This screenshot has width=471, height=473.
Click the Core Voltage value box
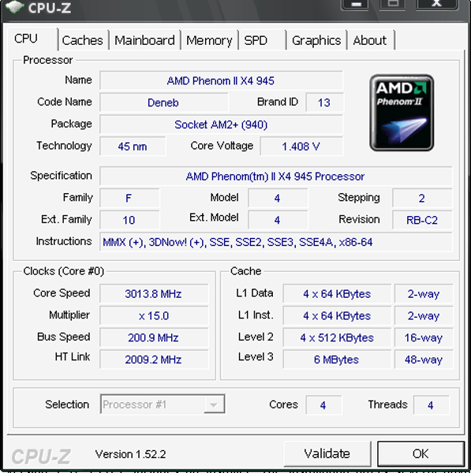301,147
